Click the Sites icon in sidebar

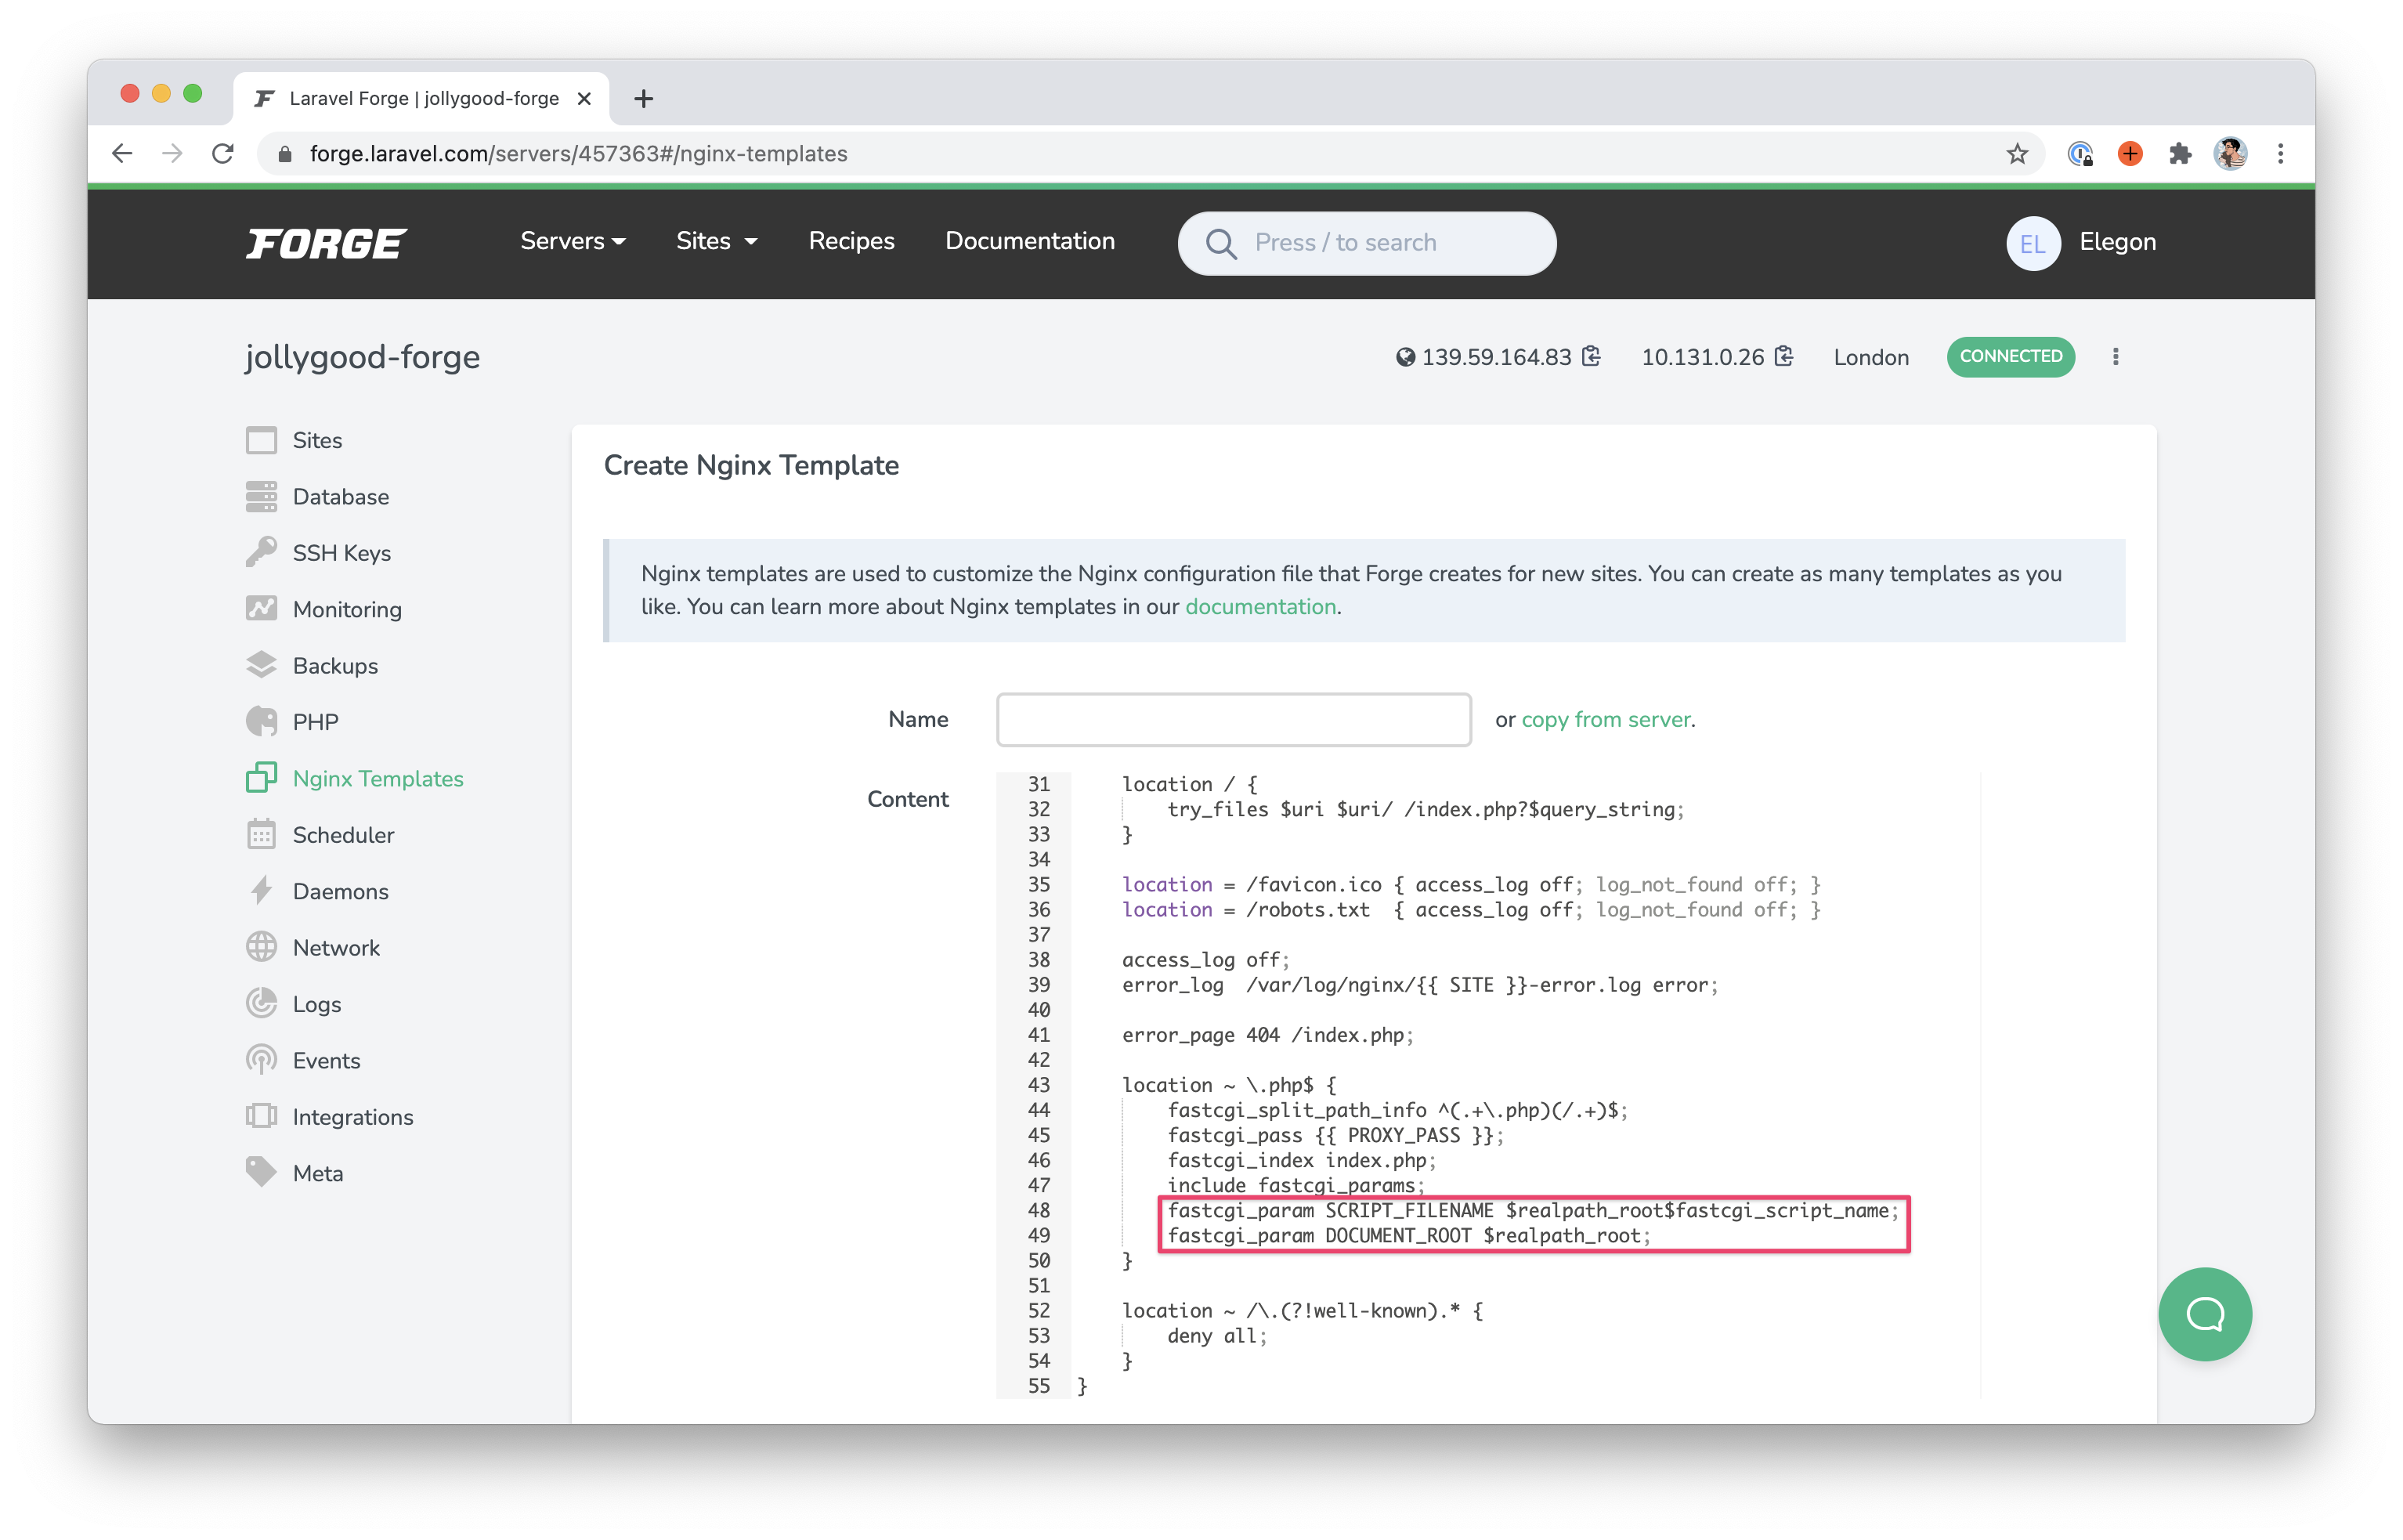tap(261, 439)
